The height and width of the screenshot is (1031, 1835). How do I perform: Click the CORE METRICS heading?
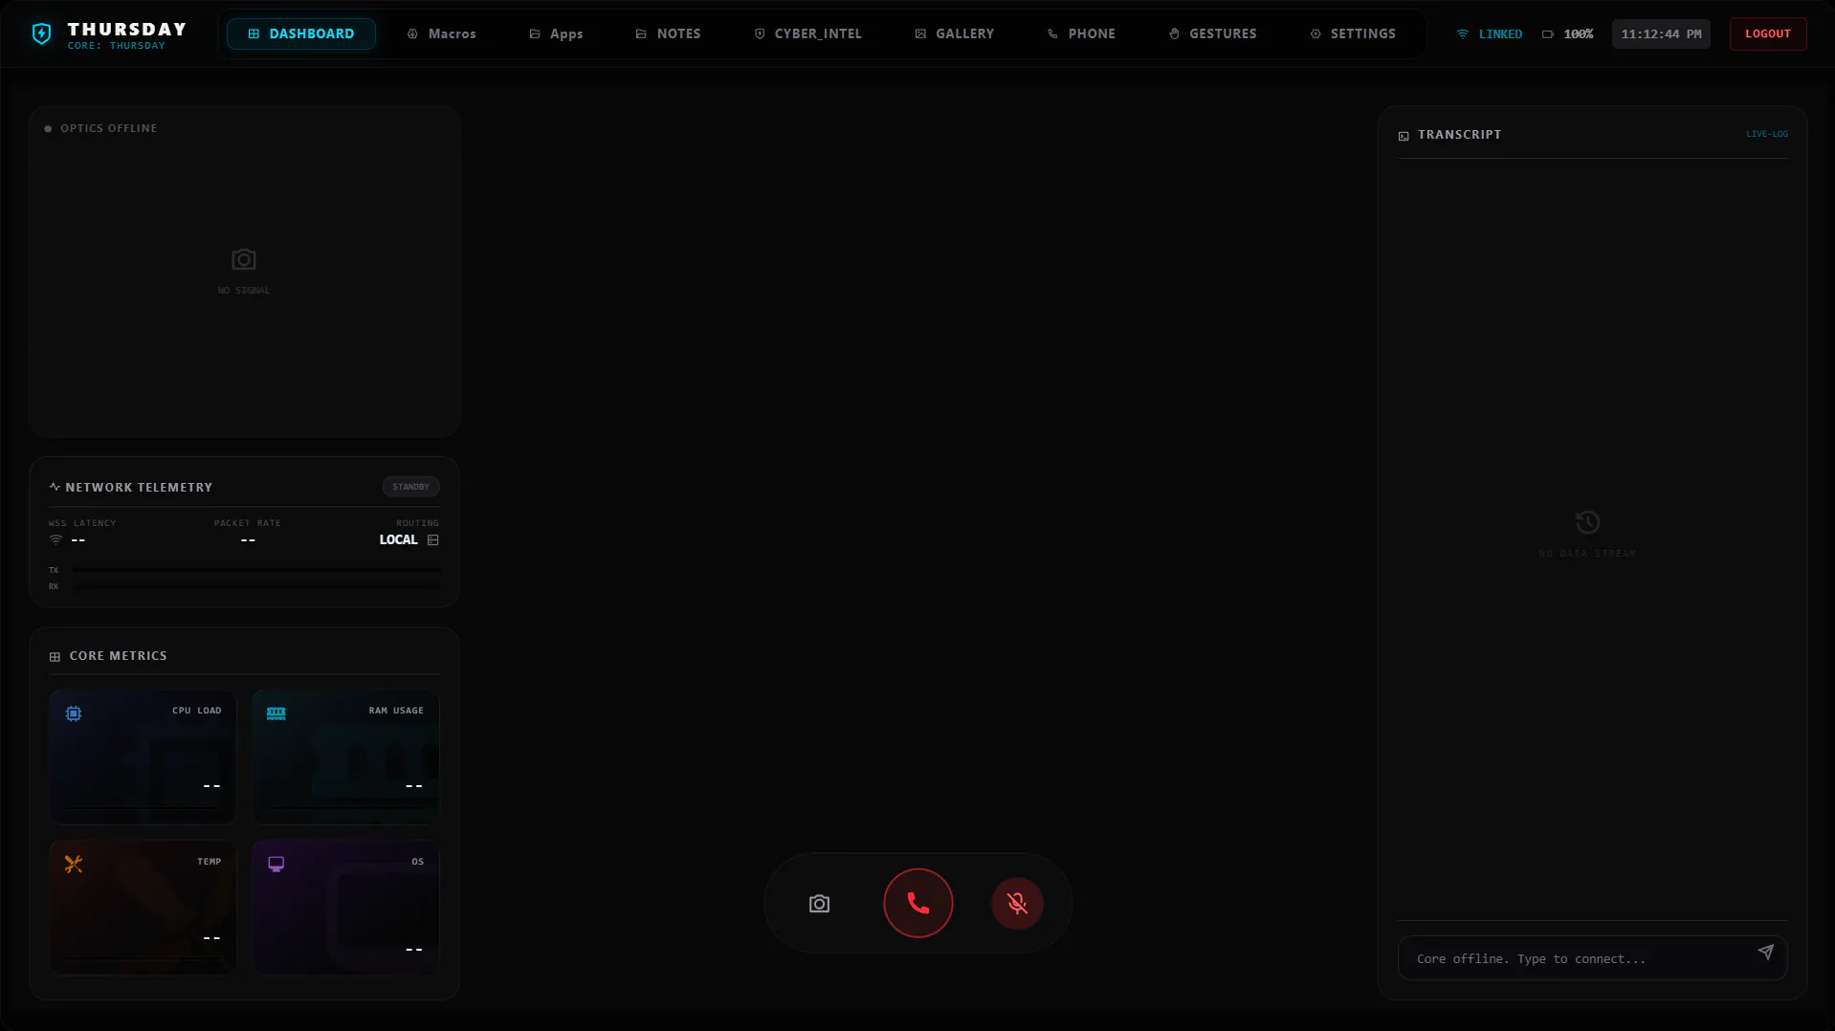(x=118, y=656)
